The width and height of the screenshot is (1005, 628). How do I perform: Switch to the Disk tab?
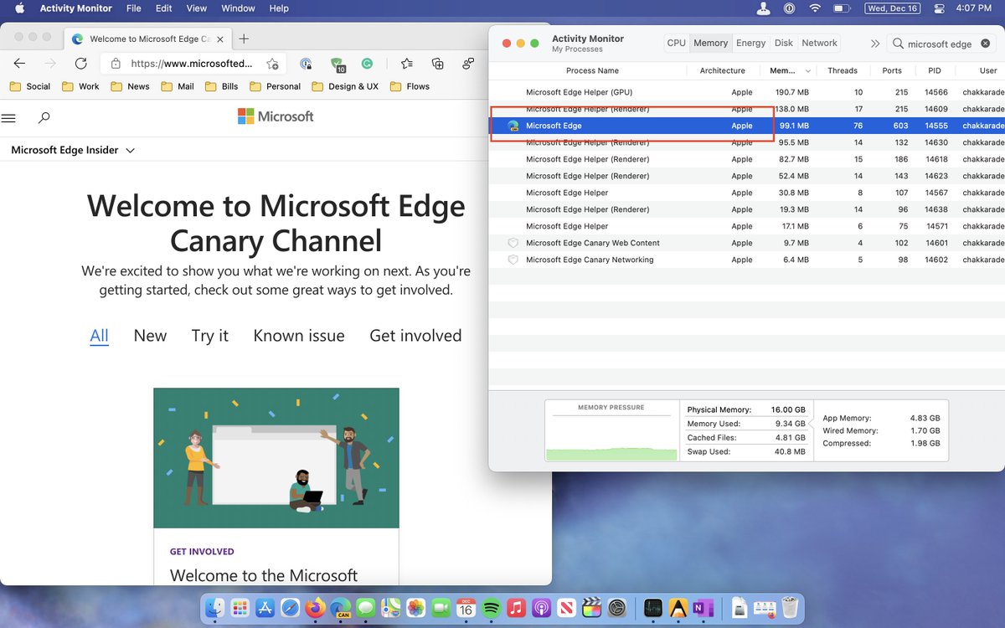(784, 43)
